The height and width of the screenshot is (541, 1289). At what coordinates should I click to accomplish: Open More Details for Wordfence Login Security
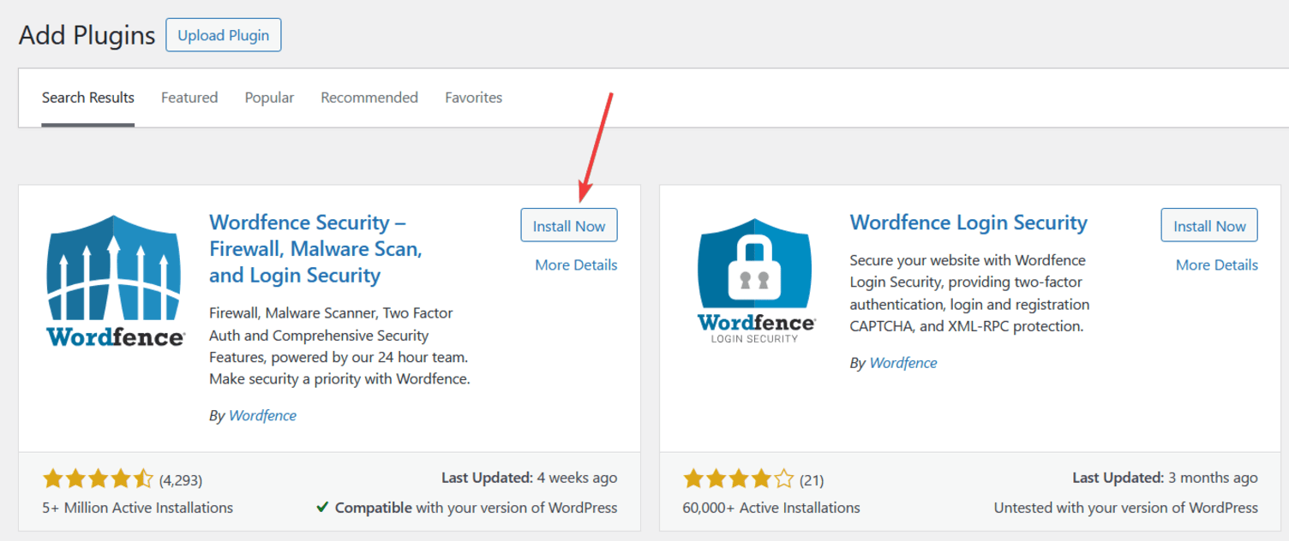coord(1215,265)
